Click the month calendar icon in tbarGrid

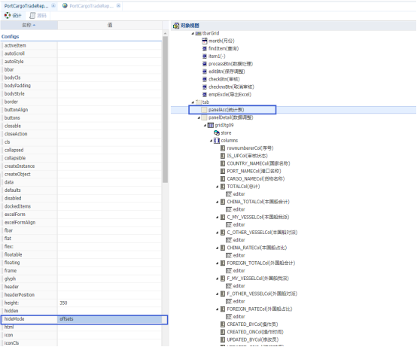pyautogui.click(x=204, y=41)
